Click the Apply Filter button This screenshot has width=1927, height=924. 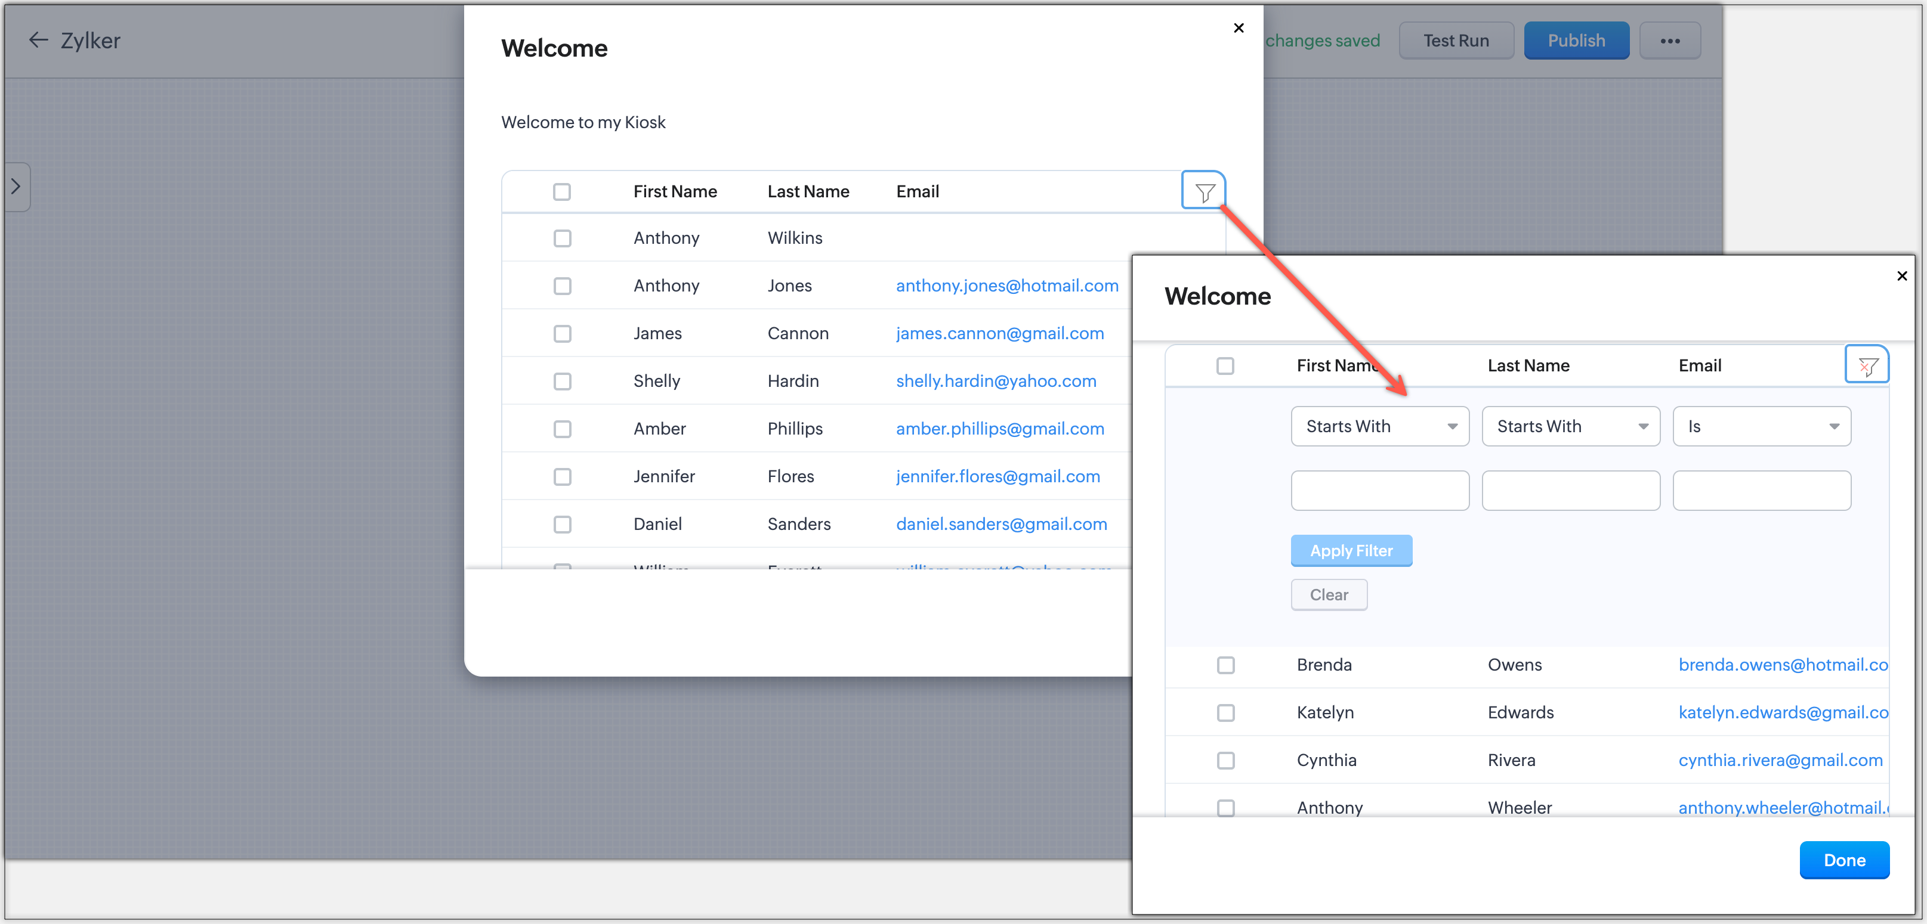tap(1351, 551)
